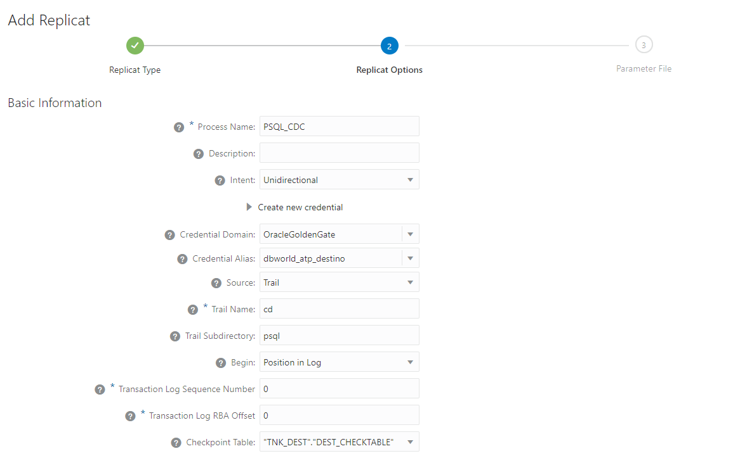Show help for Credential Alias
Viewport: 740px width, 463px height.
pyautogui.click(x=182, y=259)
